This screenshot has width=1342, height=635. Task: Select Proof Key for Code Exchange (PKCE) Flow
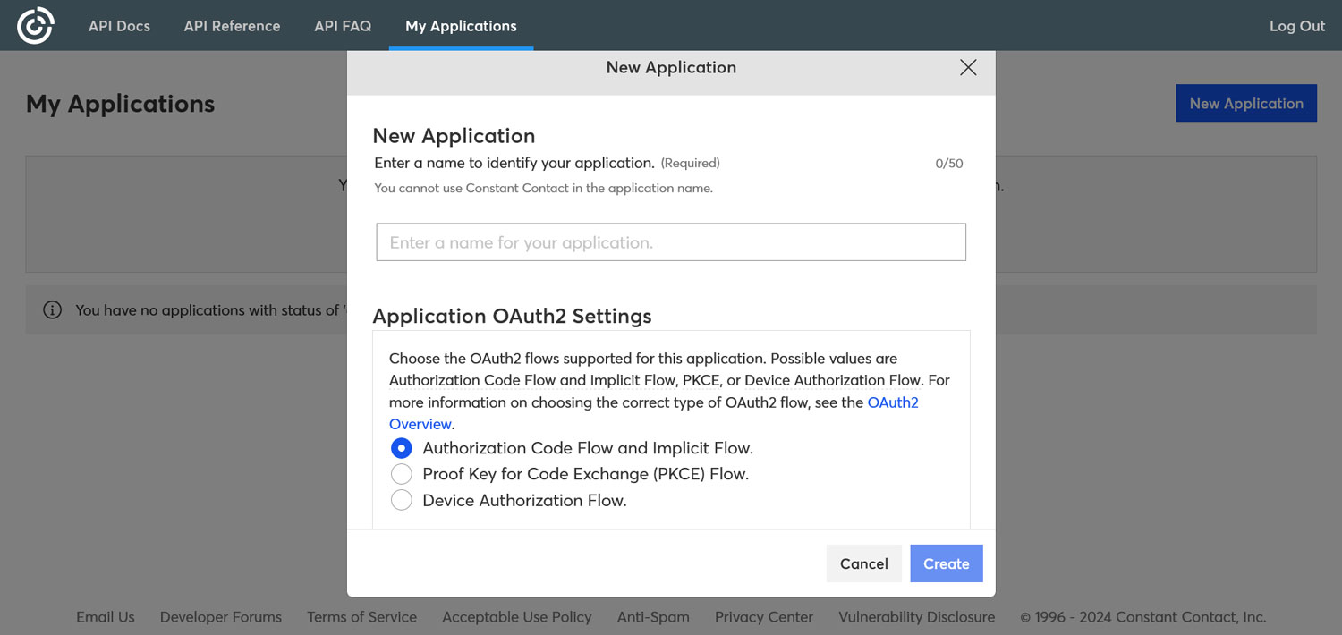tap(402, 474)
